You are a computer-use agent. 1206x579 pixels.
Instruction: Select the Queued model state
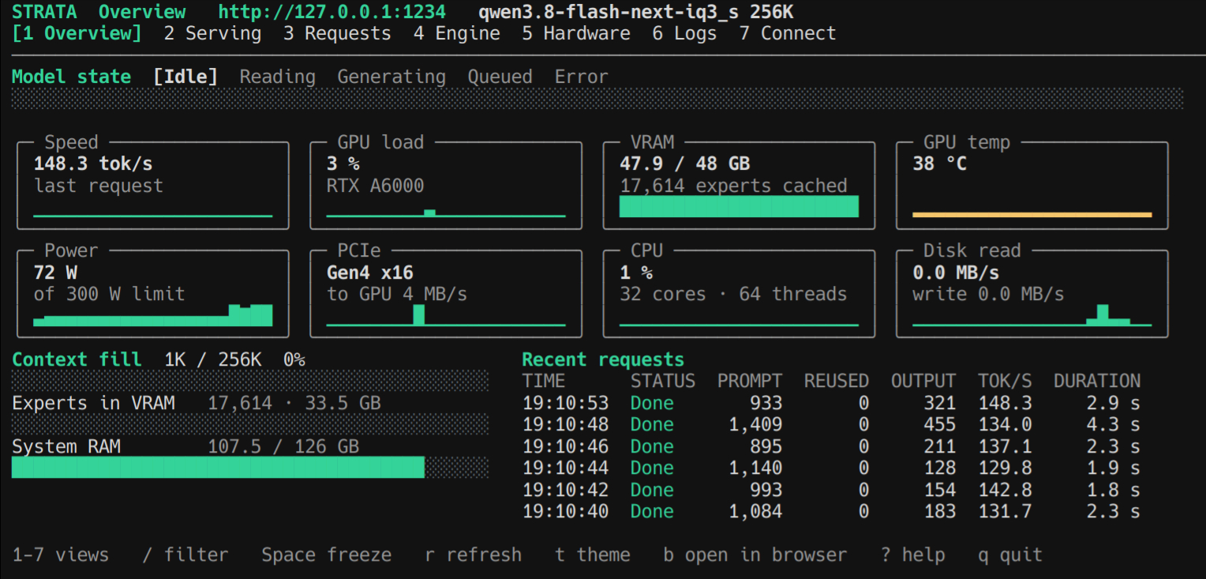pyautogui.click(x=500, y=77)
